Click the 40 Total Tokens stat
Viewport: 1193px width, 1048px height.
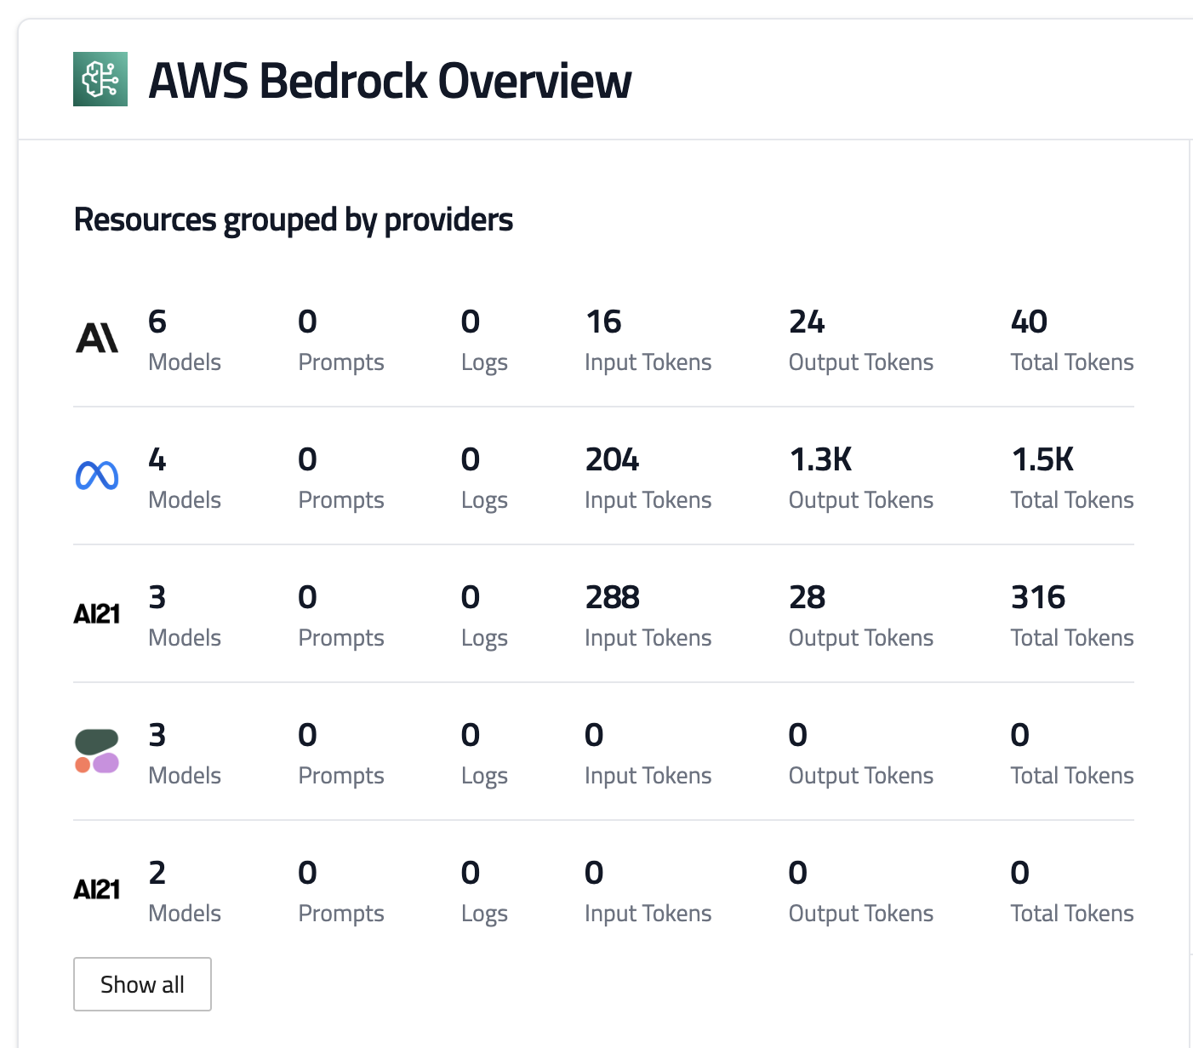click(x=1071, y=340)
